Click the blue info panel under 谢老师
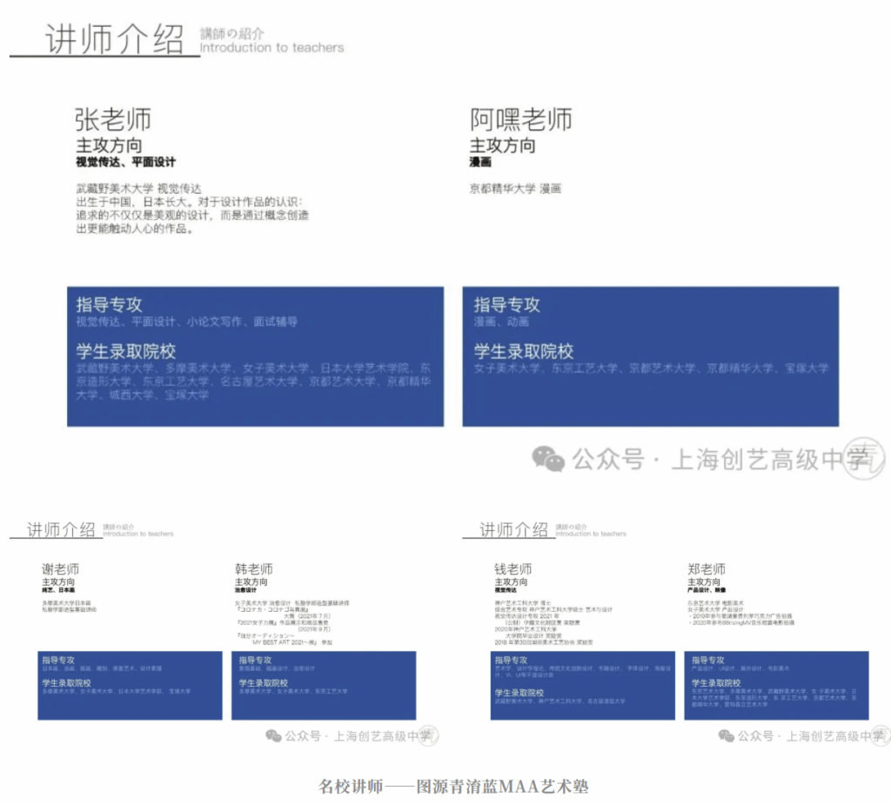Screen dimensions: 891x804 pyautogui.click(x=130, y=685)
